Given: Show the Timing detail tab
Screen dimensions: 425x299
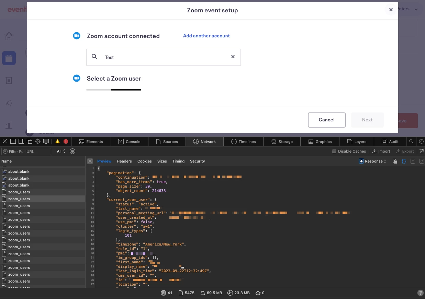Looking at the screenshot, I should point(178,161).
